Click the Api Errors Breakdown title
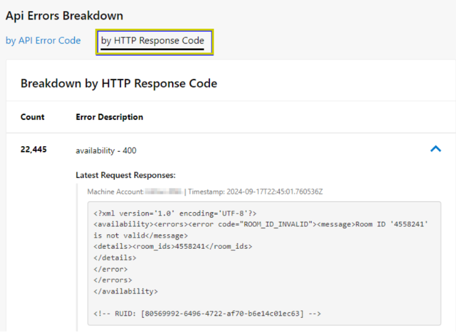456x332 pixels. click(64, 16)
